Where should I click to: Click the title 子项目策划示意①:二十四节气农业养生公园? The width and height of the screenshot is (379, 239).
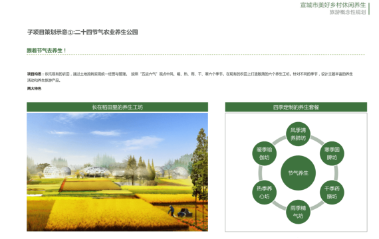82,32
